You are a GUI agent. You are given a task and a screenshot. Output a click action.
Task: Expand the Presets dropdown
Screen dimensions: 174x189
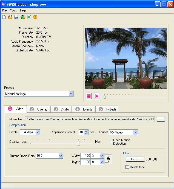pos(71,94)
